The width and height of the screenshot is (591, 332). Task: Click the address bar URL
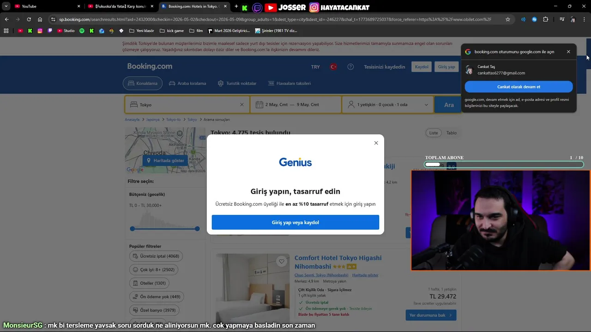275,19
